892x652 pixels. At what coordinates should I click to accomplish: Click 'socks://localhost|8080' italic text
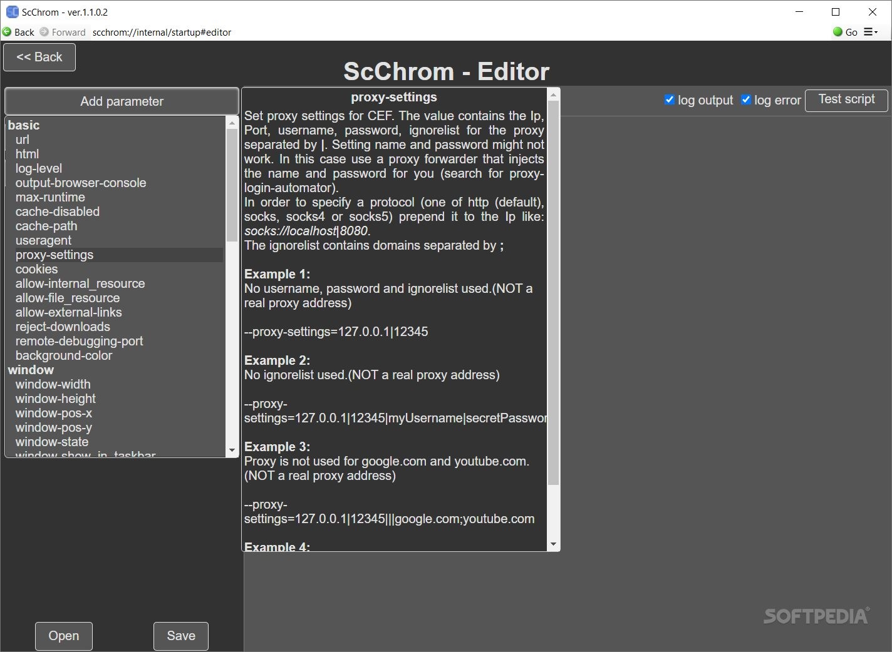(x=306, y=231)
